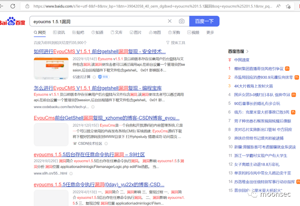The image size is (300, 206).
Task: Click the 百度一下 search button
Action: (x=204, y=21)
